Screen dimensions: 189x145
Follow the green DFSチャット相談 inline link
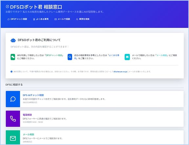coord(54,55)
